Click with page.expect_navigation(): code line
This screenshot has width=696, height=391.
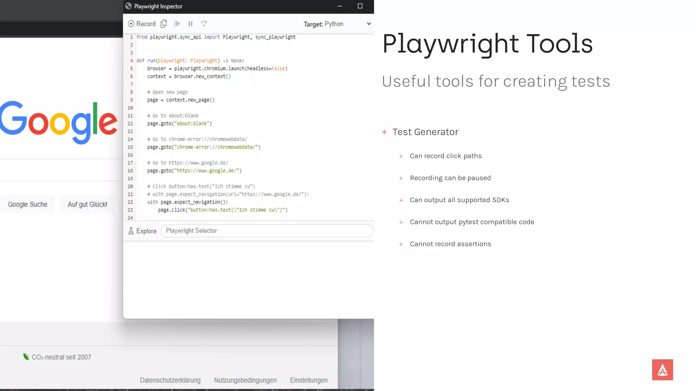pyautogui.click(x=188, y=202)
